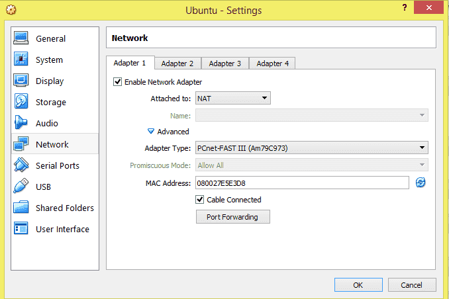449x299 pixels.
Task: Select the Display label in the sidebar
Action: click(x=50, y=81)
